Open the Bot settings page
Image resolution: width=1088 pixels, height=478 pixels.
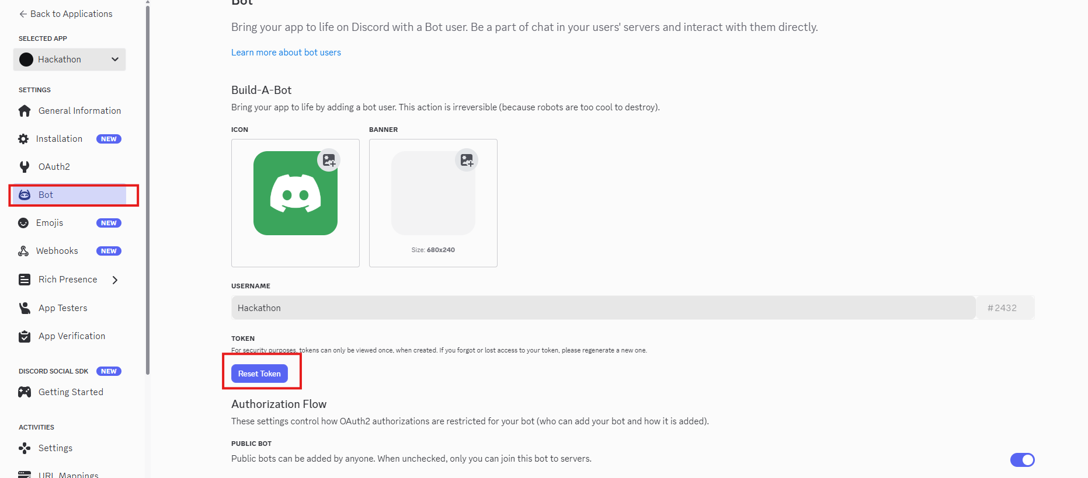tap(46, 195)
